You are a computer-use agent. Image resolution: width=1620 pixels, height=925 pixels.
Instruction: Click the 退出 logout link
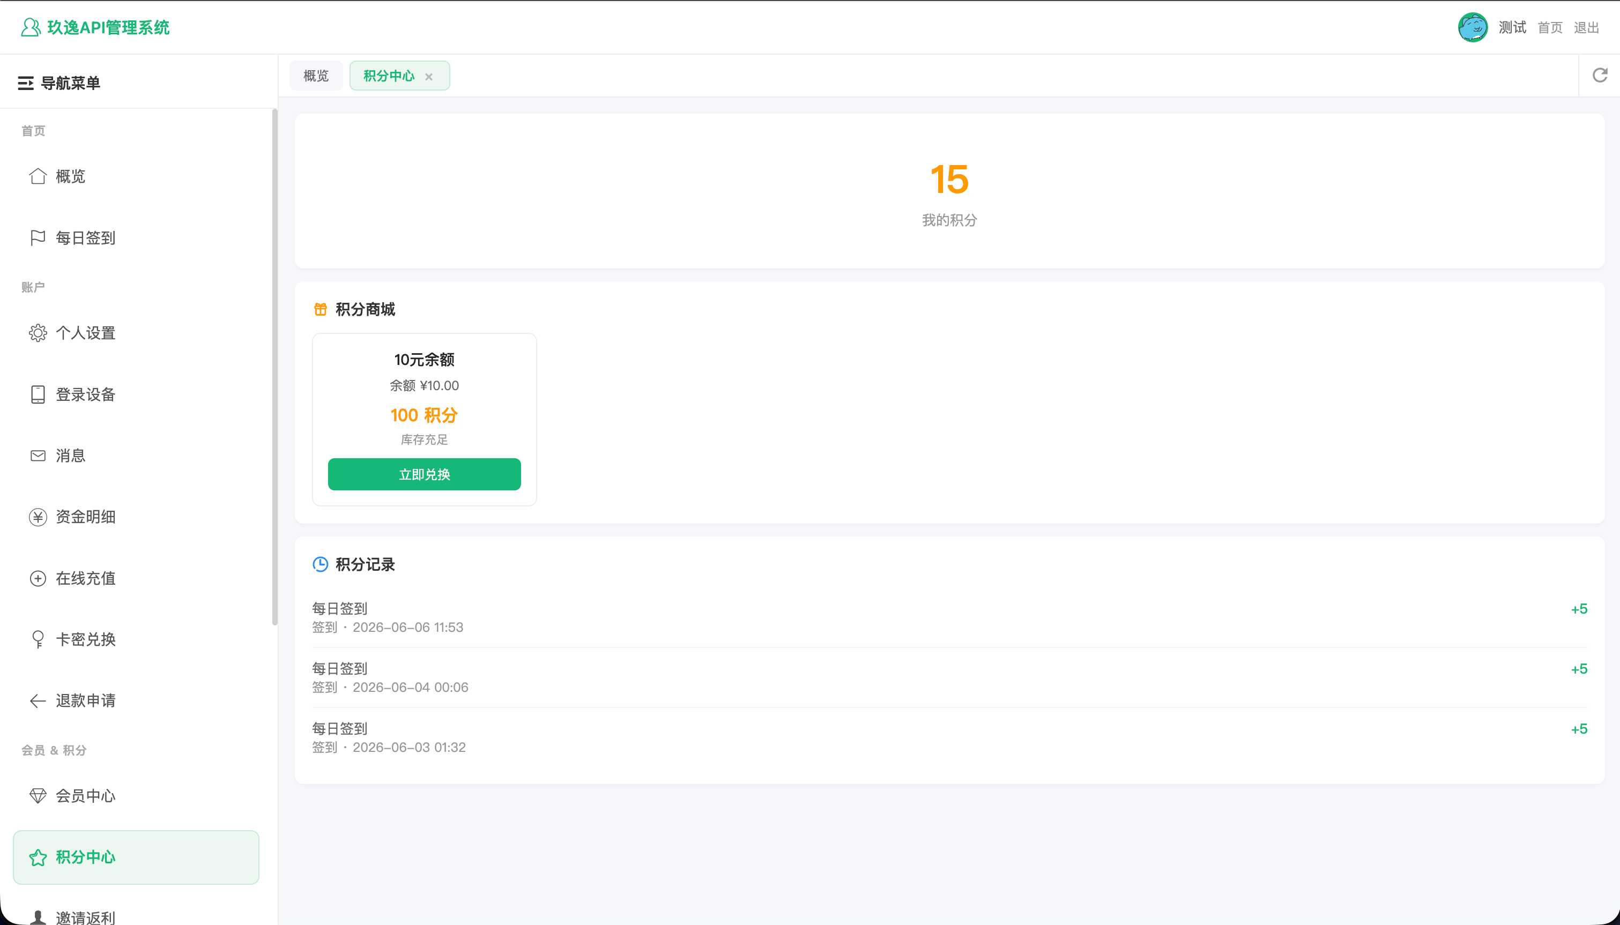(1586, 27)
